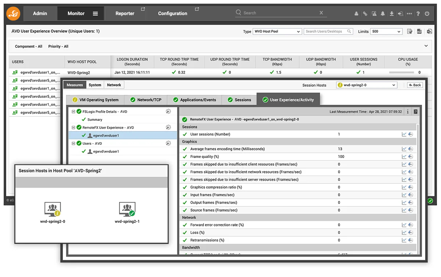
Task: Select the wvd-spring2-0 session host icon
Action: (x=53, y=209)
